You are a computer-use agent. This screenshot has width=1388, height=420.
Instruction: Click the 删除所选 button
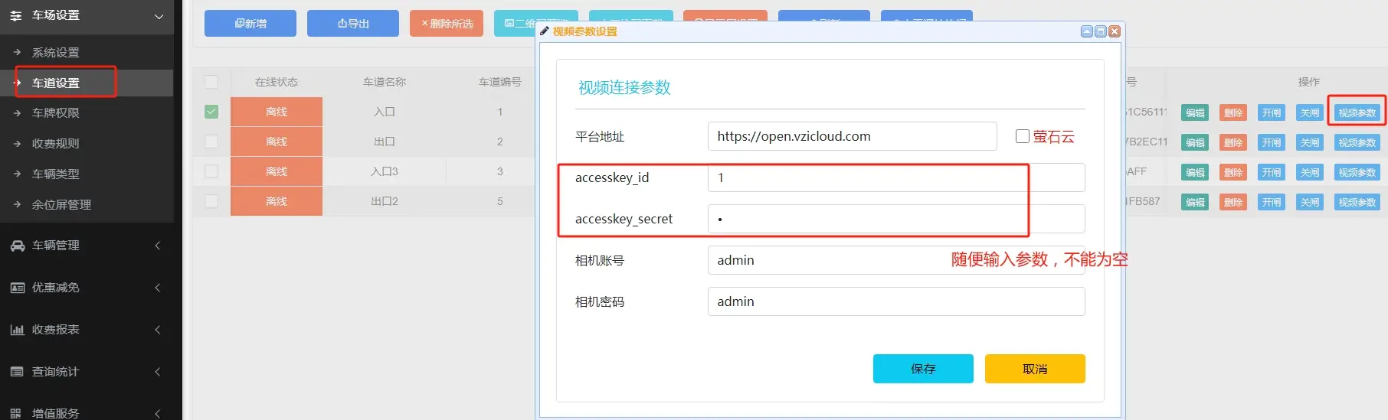[x=447, y=24]
